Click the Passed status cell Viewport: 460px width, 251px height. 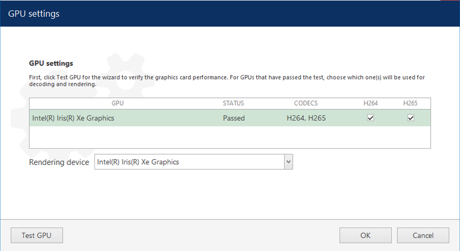click(x=234, y=118)
